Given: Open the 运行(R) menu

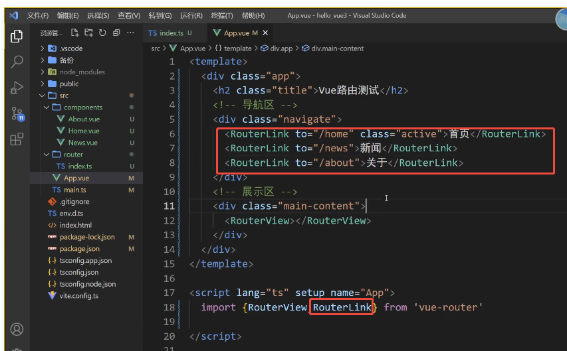Looking at the screenshot, I should coord(191,15).
